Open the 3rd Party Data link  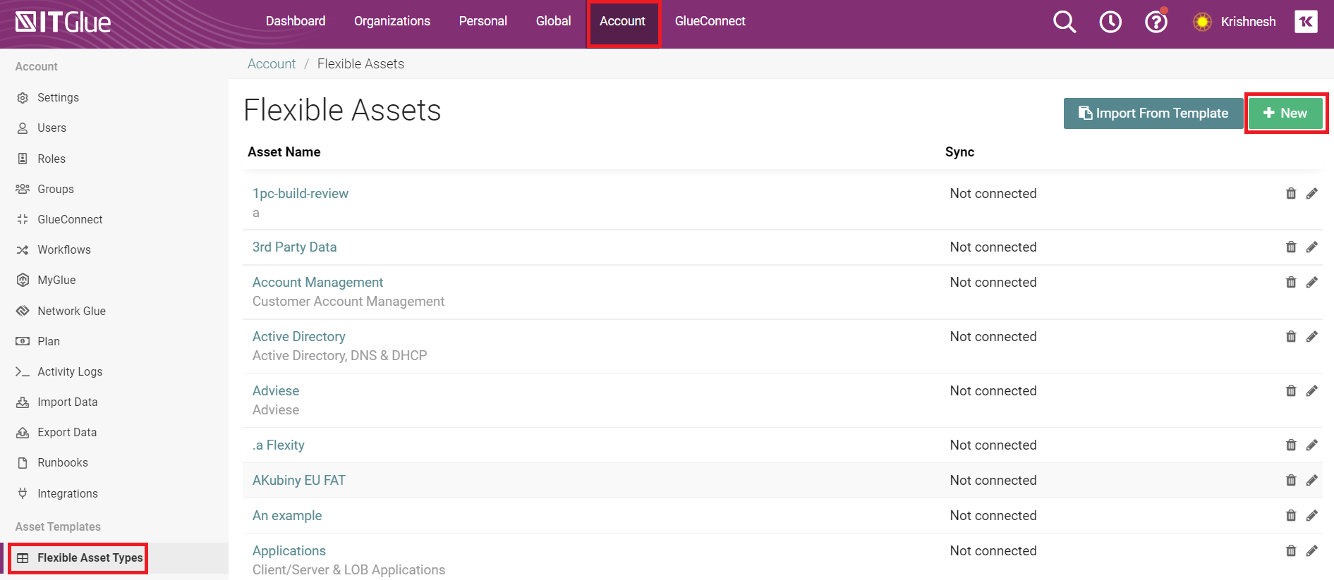(x=295, y=247)
